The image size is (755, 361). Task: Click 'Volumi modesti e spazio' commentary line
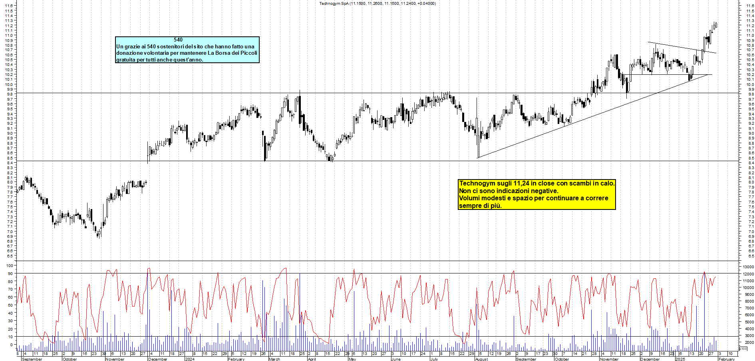click(x=534, y=198)
